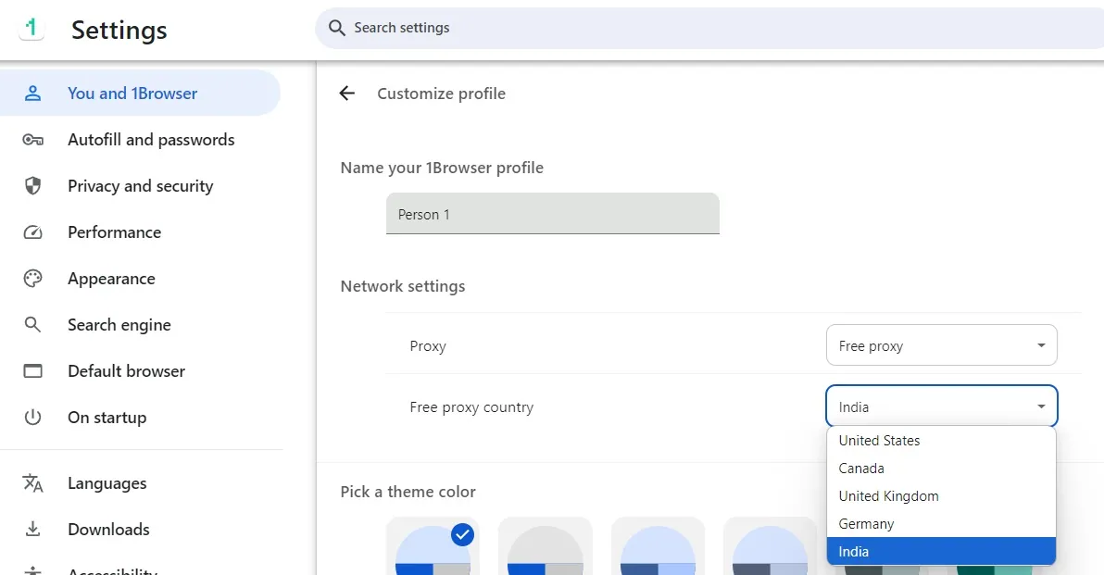Click the magnifier icon in the search bar
Screen dimensions: 1104x575
click(x=337, y=28)
